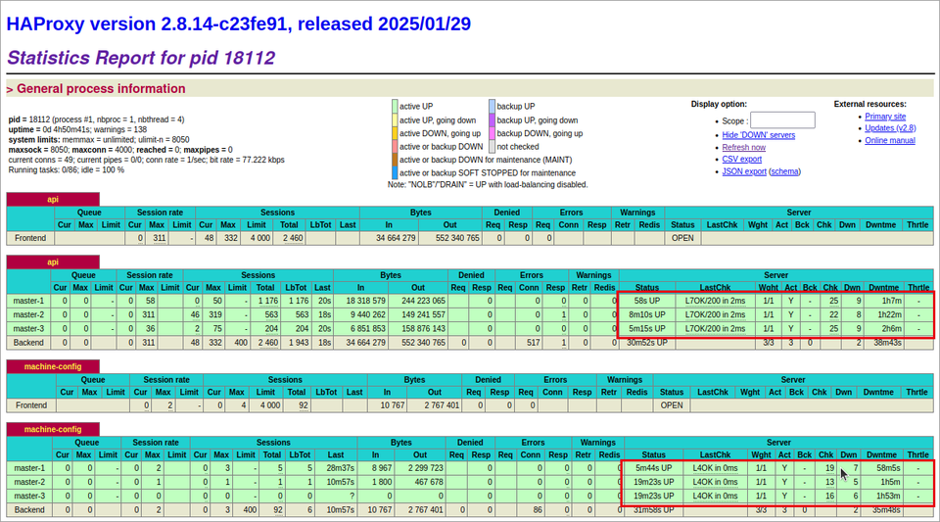
Task: Click the active UP, going down swatch
Action: point(395,119)
